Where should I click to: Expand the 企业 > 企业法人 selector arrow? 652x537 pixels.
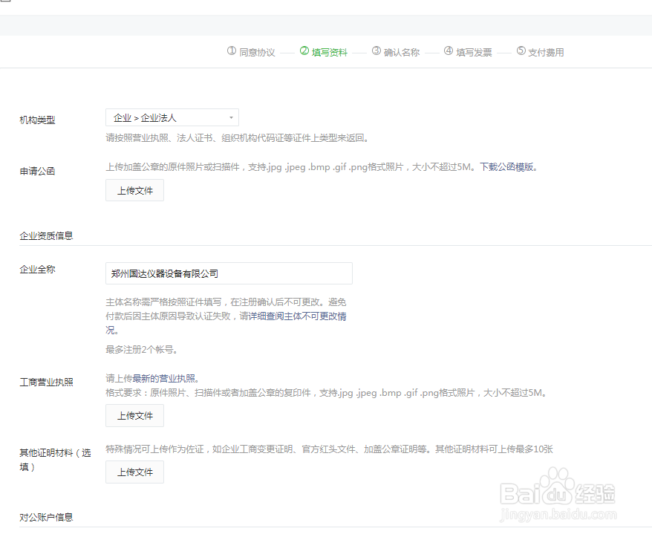230,117
